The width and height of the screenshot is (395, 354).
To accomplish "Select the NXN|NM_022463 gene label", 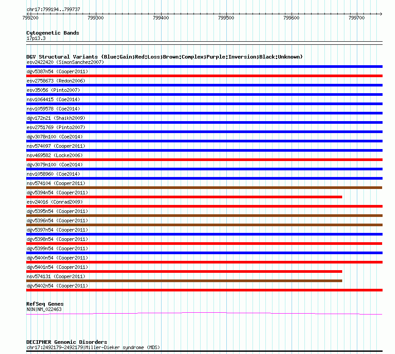I will coord(44,309).
